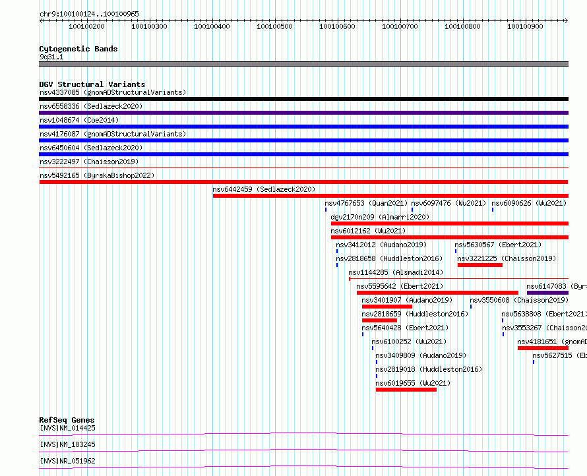Click the red nsv5492165 variant bar
587x476 pixels.
pyautogui.click(x=303, y=182)
